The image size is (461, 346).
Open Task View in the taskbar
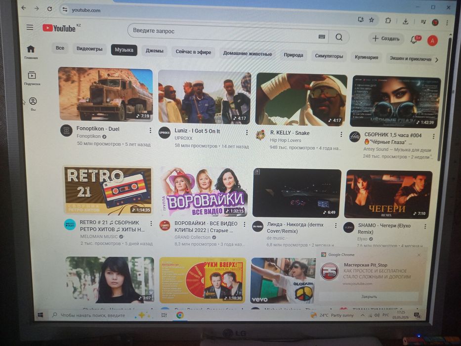point(164,315)
